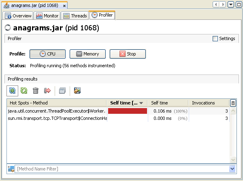Start Memory profiling
Screen dimensions: 243x181
point(87,54)
